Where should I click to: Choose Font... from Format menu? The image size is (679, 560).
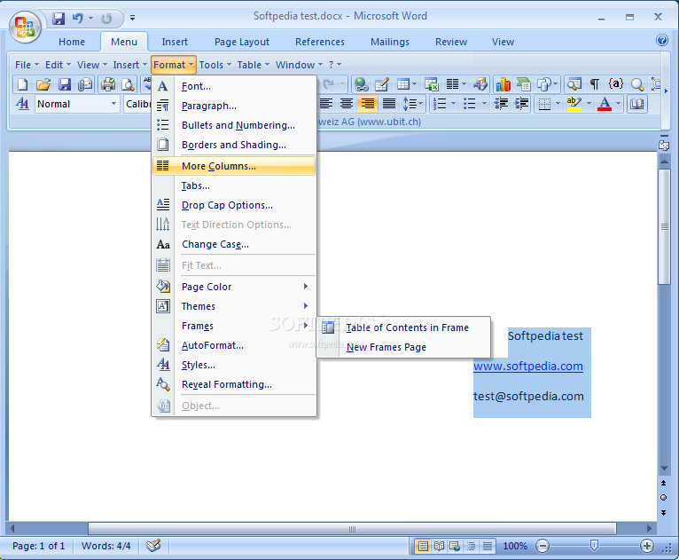coord(234,86)
